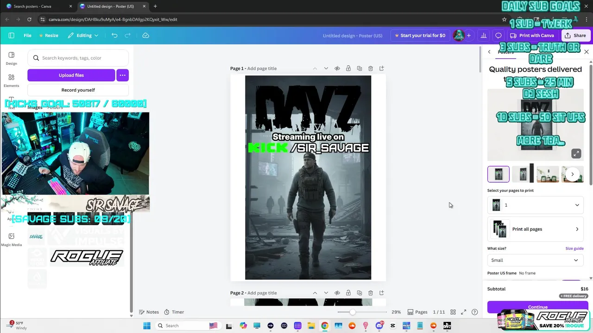
Task: Select first poster preview thumbnail
Action: coord(498,174)
